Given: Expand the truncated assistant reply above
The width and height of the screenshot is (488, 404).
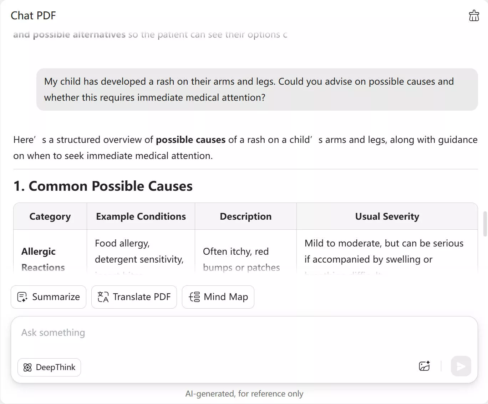Looking at the screenshot, I should point(150,34).
